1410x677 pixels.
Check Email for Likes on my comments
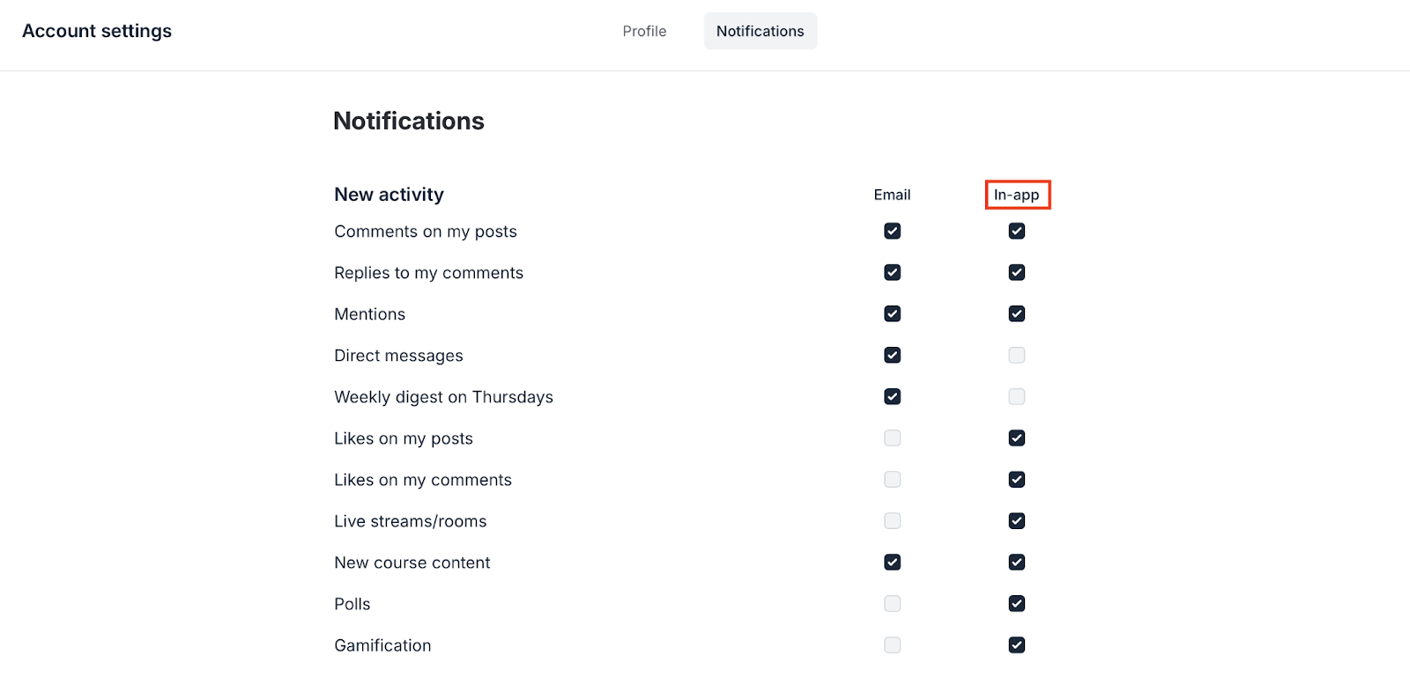point(892,479)
